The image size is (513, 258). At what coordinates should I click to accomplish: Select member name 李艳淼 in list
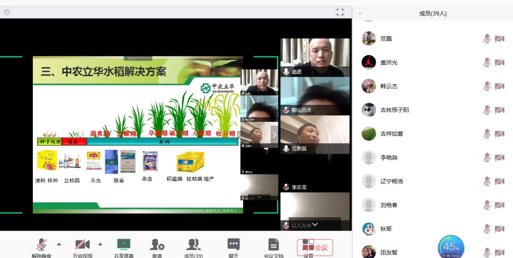[x=389, y=157]
